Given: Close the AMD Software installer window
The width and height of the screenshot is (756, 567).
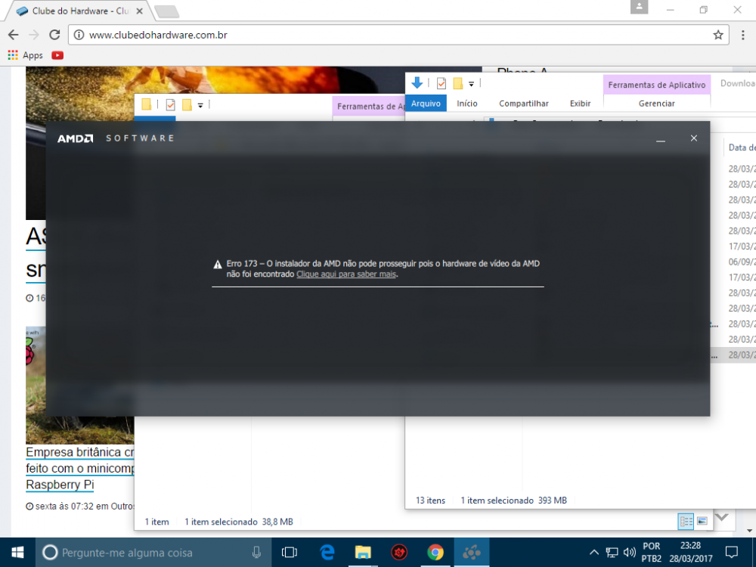Looking at the screenshot, I should click(x=694, y=138).
